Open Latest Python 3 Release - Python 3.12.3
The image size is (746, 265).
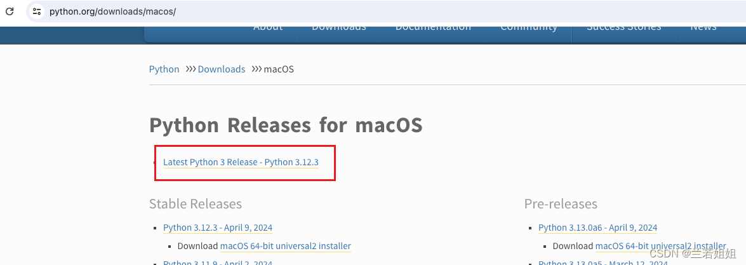241,163
